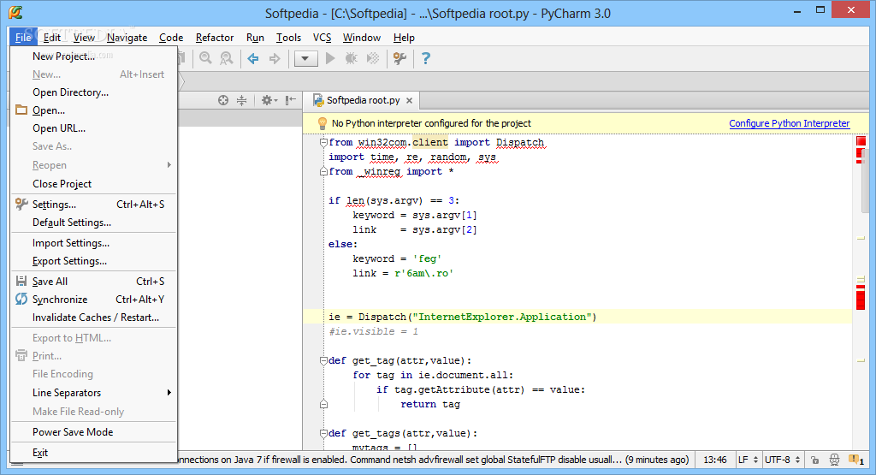This screenshot has height=475, width=876.
Task: Select the Softpedia root.py tab
Action: click(363, 100)
